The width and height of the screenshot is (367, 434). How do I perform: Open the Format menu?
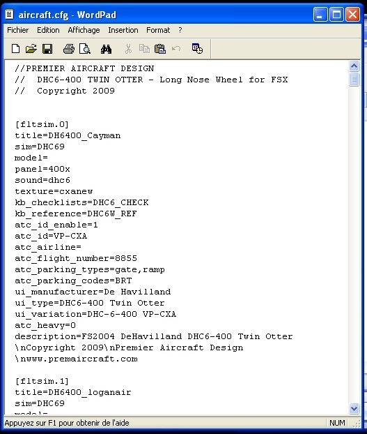pyautogui.click(x=158, y=30)
